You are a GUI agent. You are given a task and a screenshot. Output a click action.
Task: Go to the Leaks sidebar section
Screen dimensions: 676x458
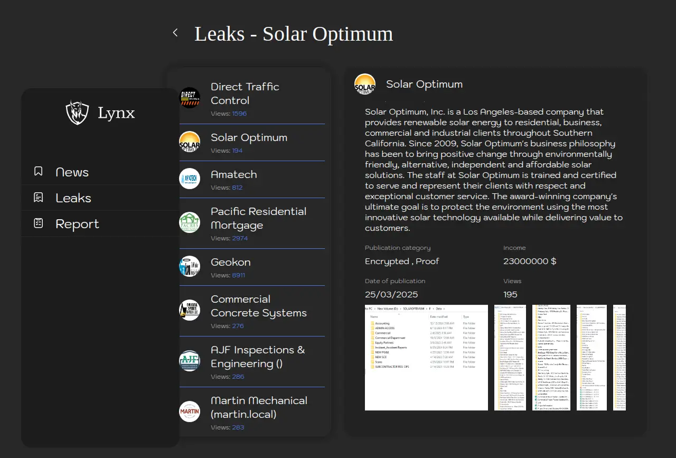tap(73, 198)
